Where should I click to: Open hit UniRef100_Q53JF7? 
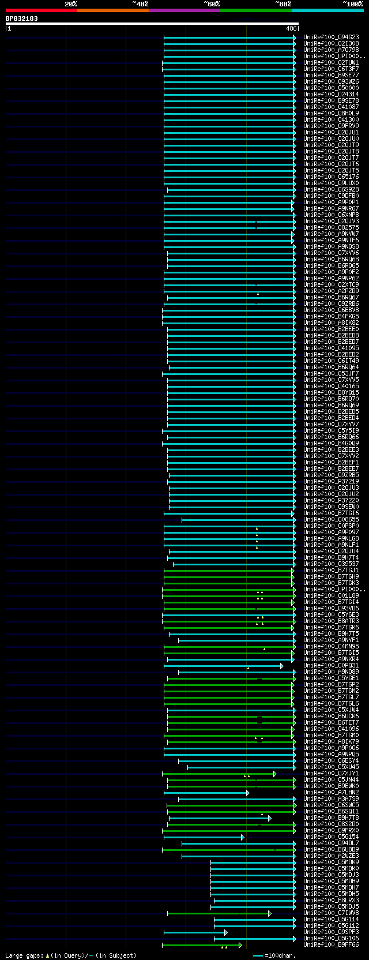(x=331, y=374)
